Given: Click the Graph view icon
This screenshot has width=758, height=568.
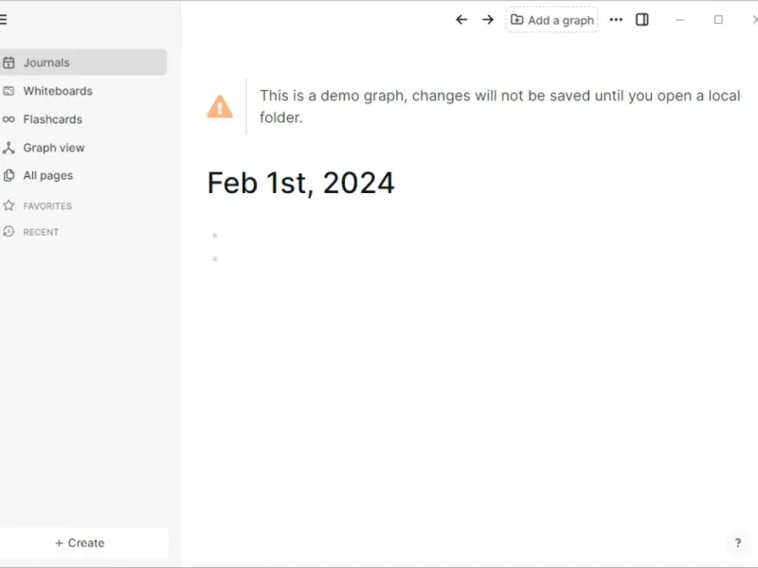Looking at the screenshot, I should [x=9, y=148].
